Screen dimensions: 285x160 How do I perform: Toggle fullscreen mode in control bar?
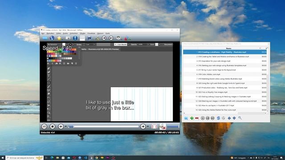point(154,126)
